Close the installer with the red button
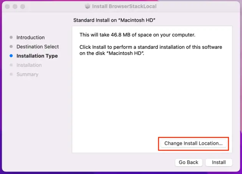Image resolution: width=242 pixels, height=174 pixels. click(8, 7)
